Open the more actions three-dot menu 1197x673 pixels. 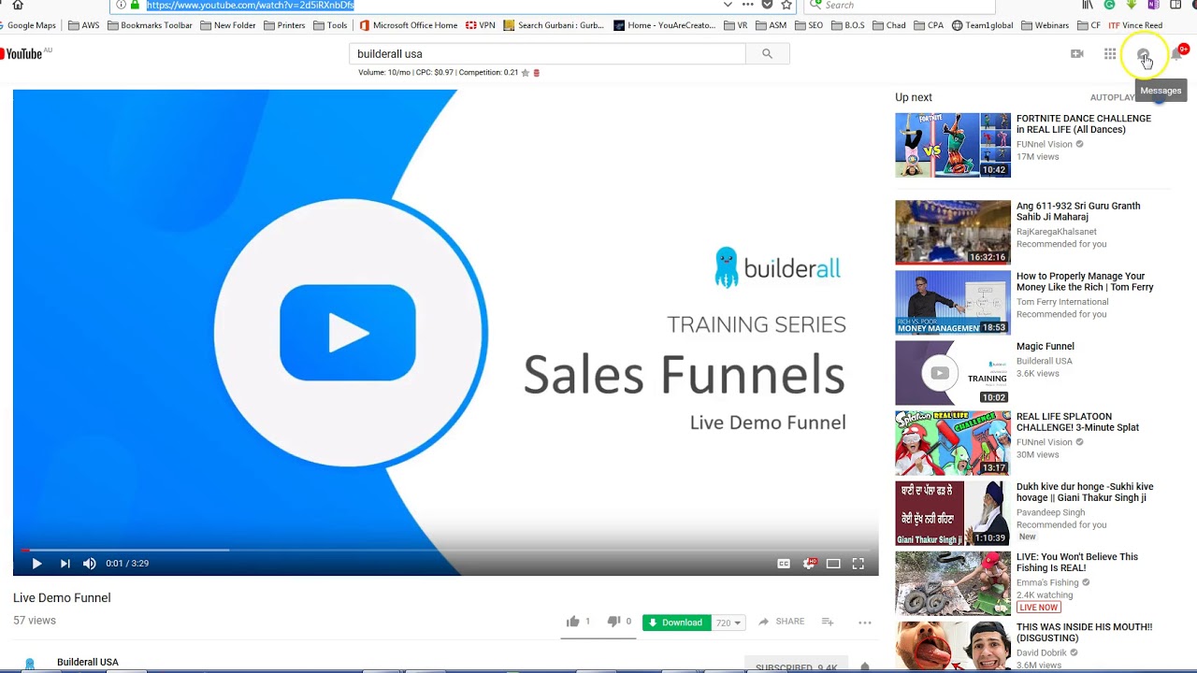[x=864, y=622]
